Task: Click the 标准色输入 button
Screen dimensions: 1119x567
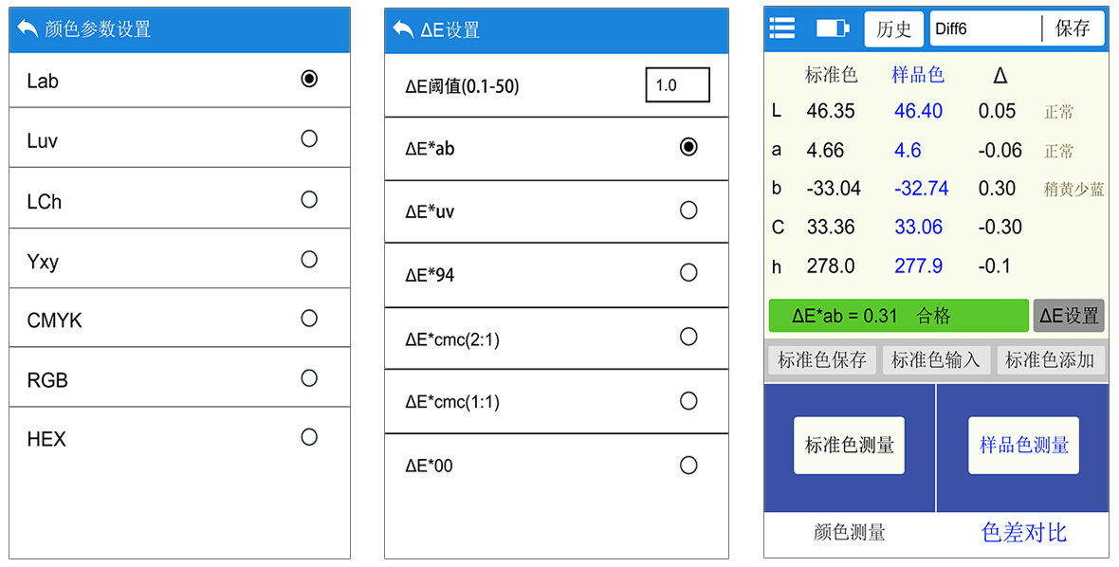Action: click(936, 360)
